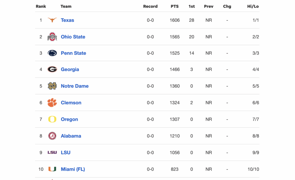This screenshot has width=295, height=180.
Task: Click the Penn State Nittany Lions logo
Action: click(x=52, y=53)
